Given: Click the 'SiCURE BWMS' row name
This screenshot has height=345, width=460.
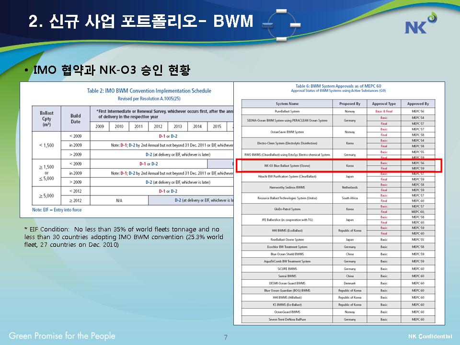Looking at the screenshot, I should coord(287,269).
